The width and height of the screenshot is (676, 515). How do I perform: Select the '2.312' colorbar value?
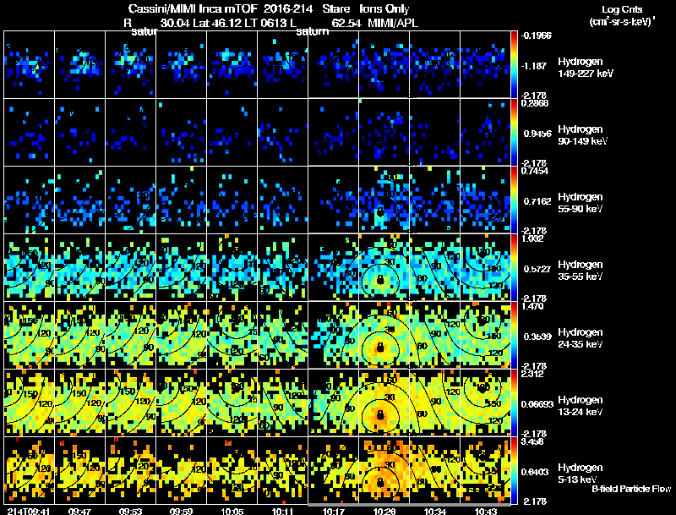(x=532, y=374)
